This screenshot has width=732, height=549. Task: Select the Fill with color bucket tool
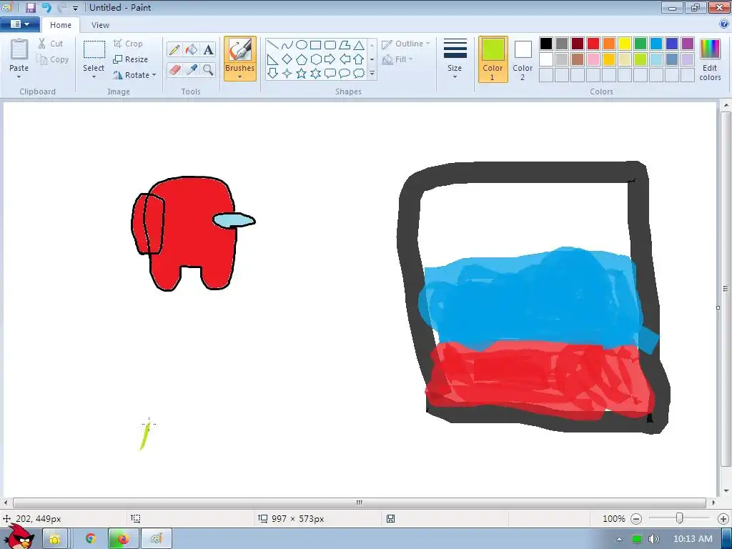click(192, 49)
